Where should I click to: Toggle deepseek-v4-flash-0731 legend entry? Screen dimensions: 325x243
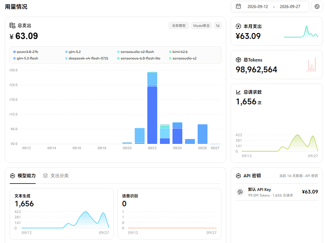[87, 58]
